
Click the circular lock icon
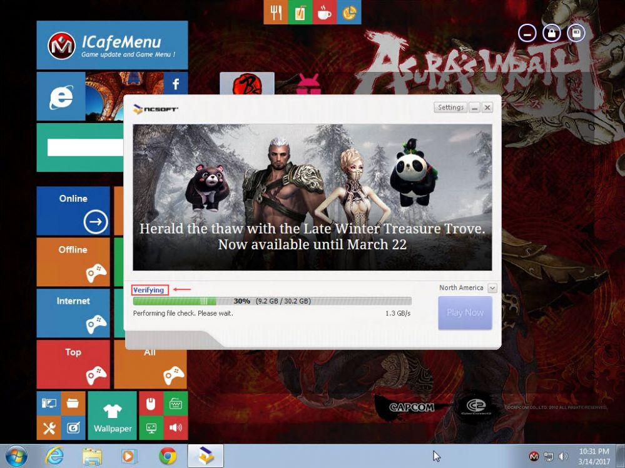(x=552, y=34)
